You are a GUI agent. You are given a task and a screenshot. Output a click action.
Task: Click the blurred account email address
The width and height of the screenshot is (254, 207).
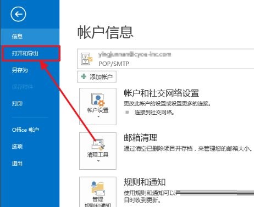[x=135, y=54]
